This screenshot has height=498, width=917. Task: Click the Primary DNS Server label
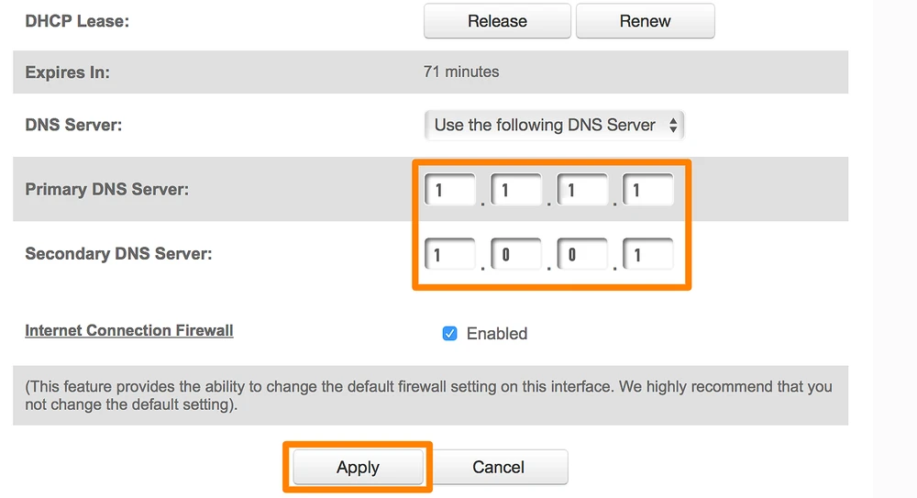pos(106,190)
